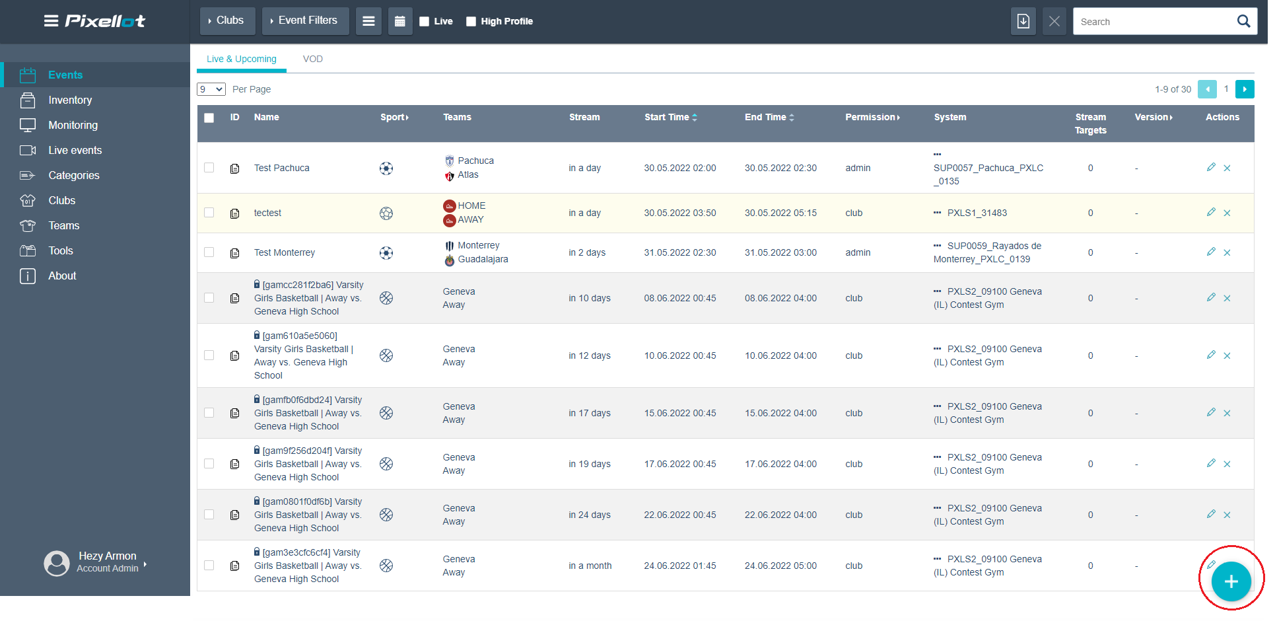Open details document icon for Test Pachuca

(234, 168)
